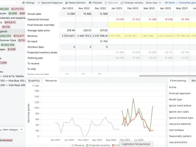Click the Jan 2023 column header
The image size is (196, 147).
click(x=116, y=8)
